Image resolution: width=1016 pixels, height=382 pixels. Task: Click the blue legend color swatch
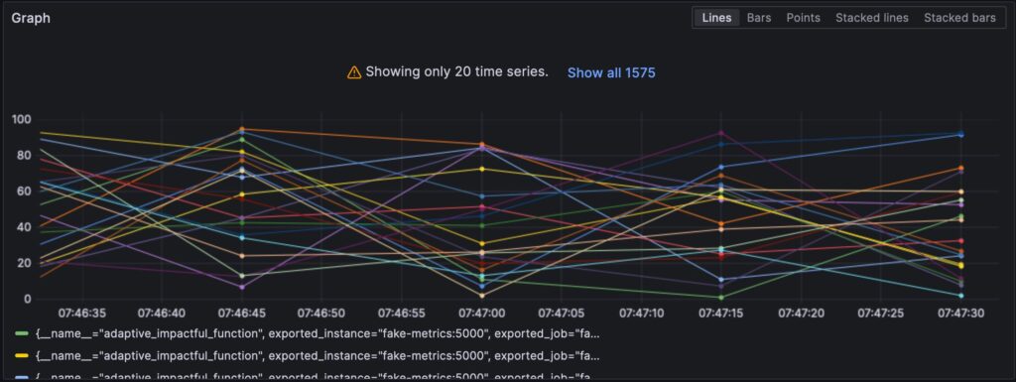(x=22, y=377)
